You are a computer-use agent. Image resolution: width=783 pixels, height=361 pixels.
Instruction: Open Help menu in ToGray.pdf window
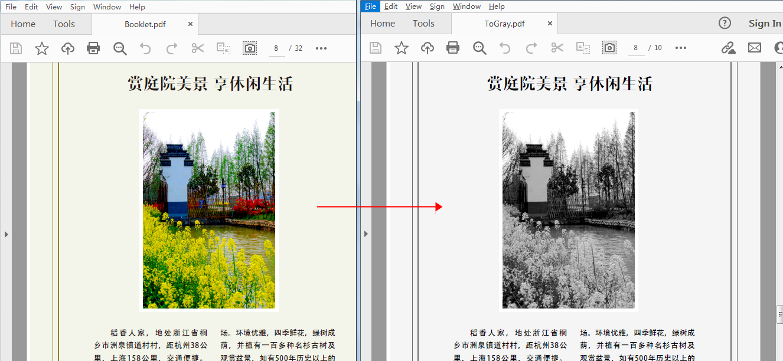coord(497,6)
